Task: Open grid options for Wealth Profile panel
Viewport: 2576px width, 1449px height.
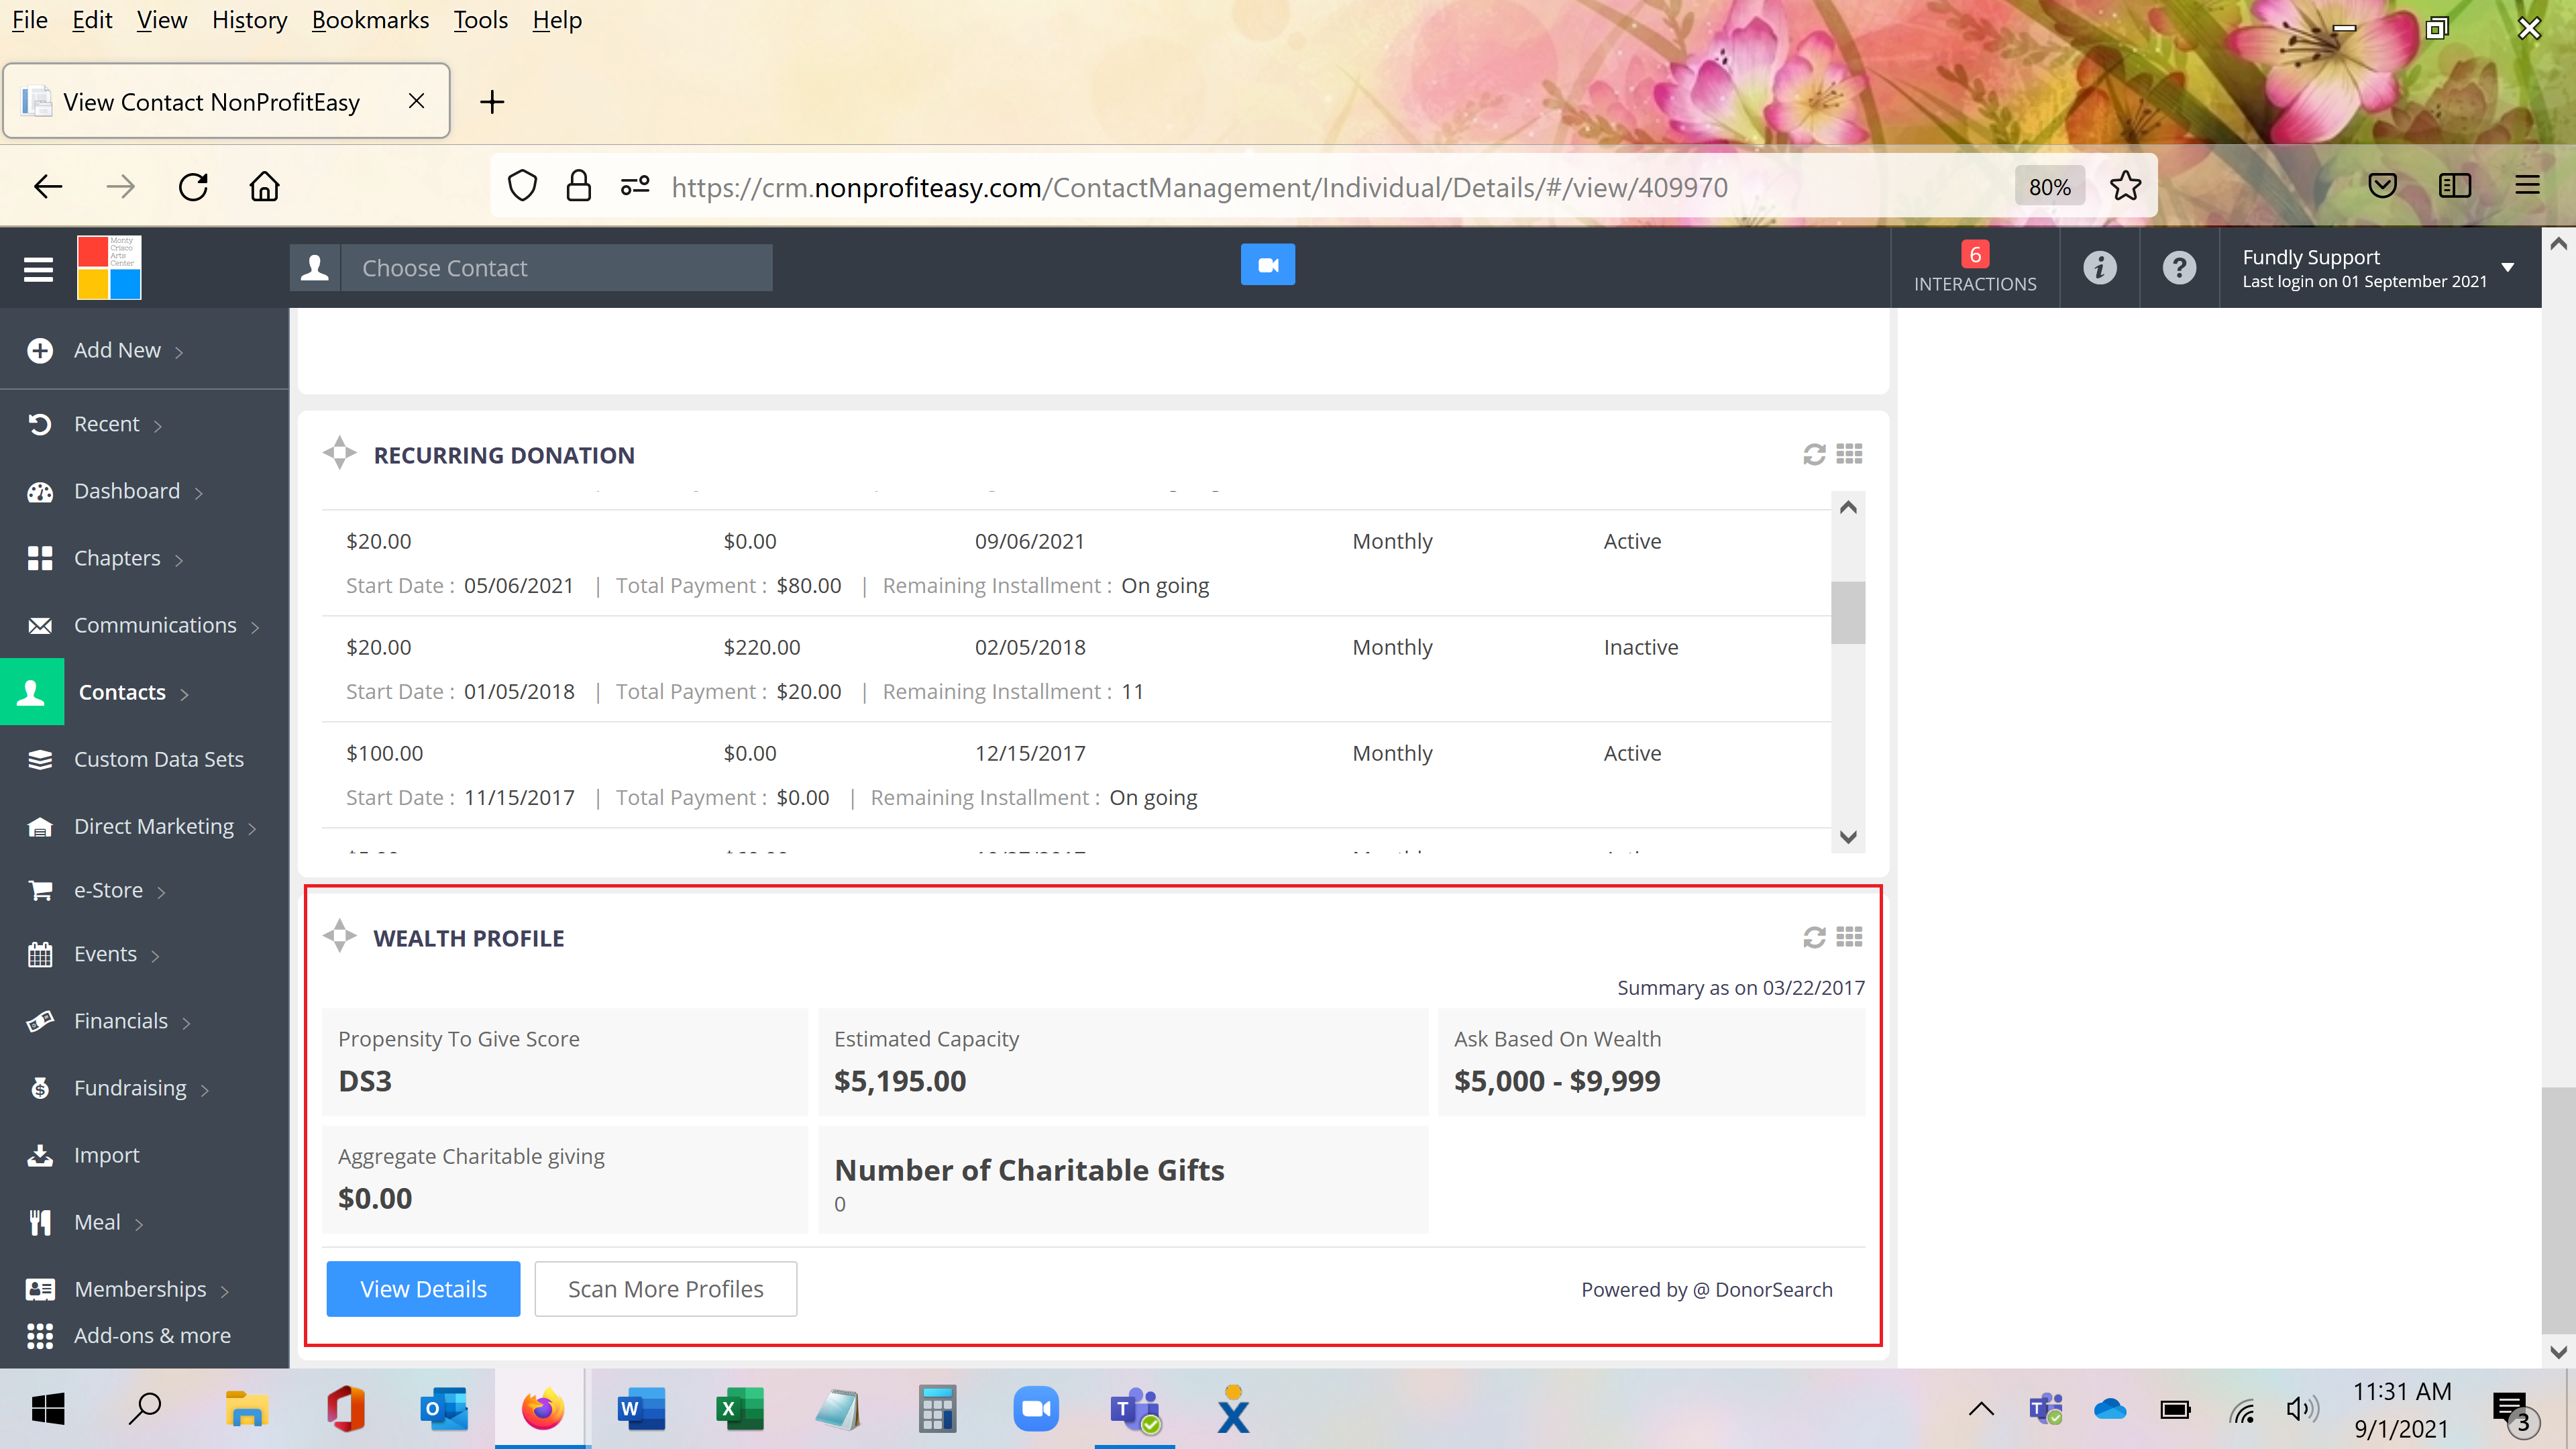Action: click(x=1849, y=937)
